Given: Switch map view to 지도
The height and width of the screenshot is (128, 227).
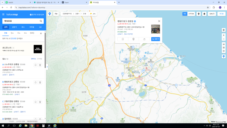Looking at the screenshot, I should point(185,14).
